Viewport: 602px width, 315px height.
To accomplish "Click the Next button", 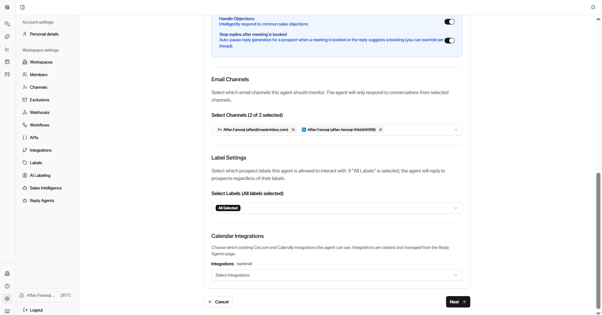I will (458, 302).
